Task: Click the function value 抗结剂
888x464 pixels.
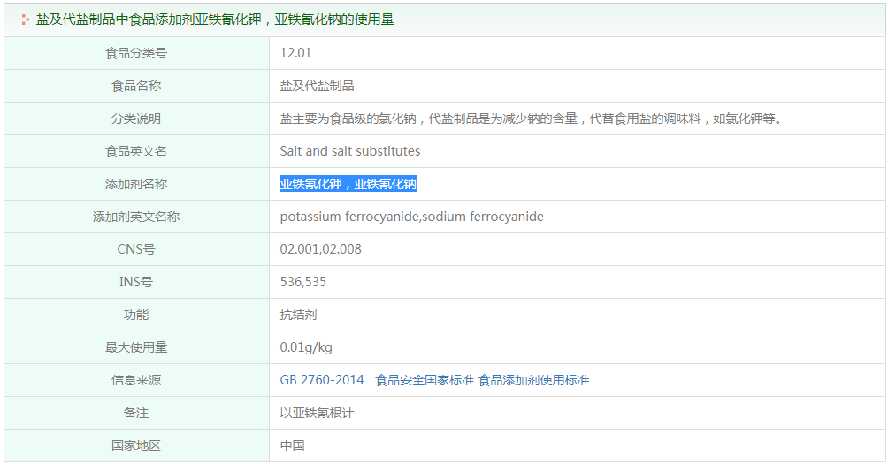Action: [x=298, y=315]
